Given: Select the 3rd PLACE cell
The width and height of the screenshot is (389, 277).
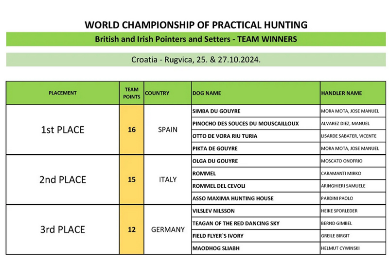Looking at the screenshot, I should tap(62, 229).
